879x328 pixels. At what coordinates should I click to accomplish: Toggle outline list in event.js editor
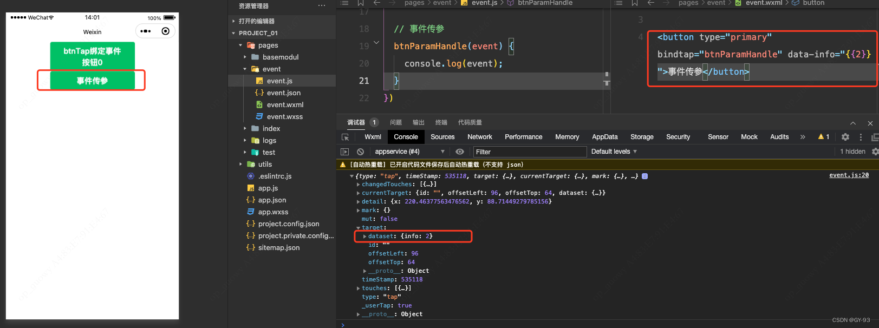click(x=344, y=3)
